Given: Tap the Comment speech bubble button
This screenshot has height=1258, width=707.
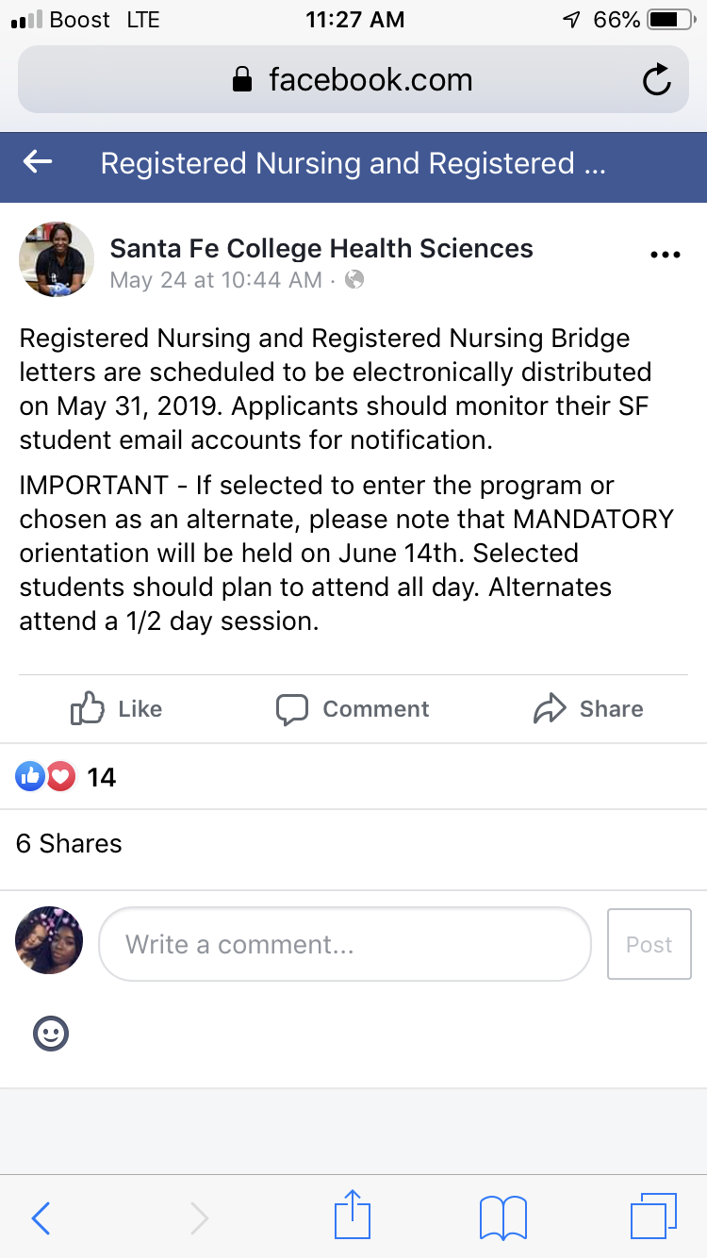Looking at the screenshot, I should [x=353, y=709].
